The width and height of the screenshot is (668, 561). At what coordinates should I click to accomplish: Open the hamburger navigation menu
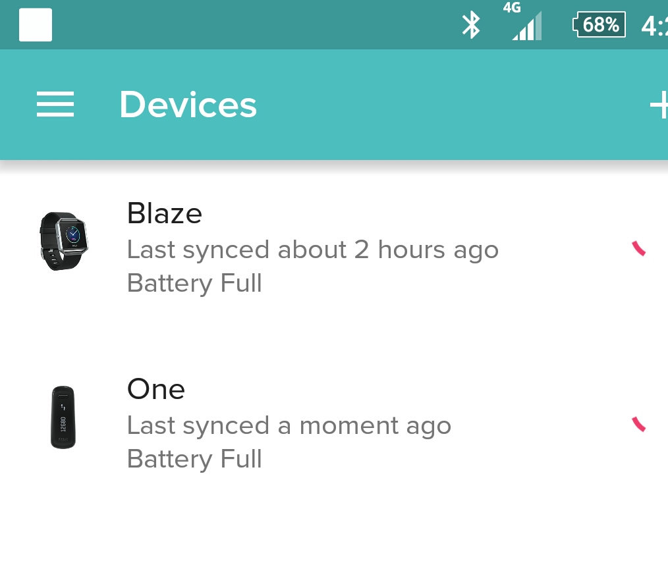(55, 105)
